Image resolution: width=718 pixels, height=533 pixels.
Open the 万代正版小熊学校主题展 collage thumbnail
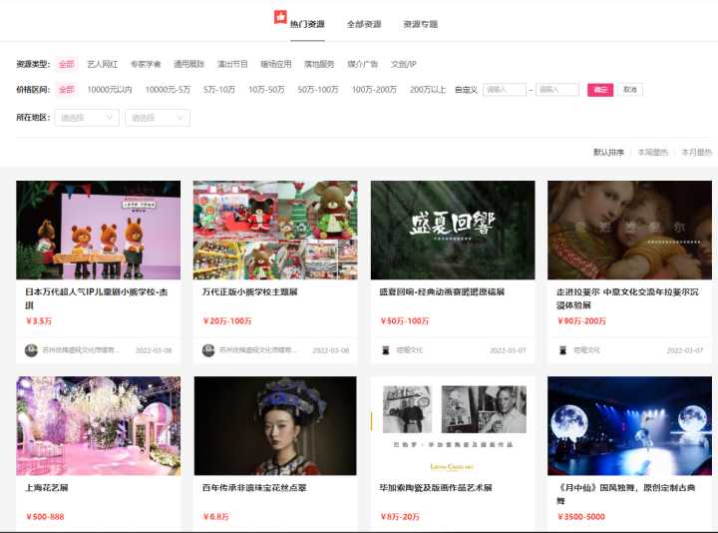coord(275,230)
